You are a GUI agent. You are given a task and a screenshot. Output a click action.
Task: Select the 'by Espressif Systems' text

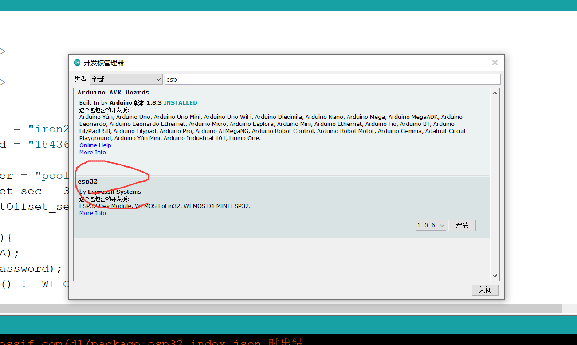(x=110, y=192)
